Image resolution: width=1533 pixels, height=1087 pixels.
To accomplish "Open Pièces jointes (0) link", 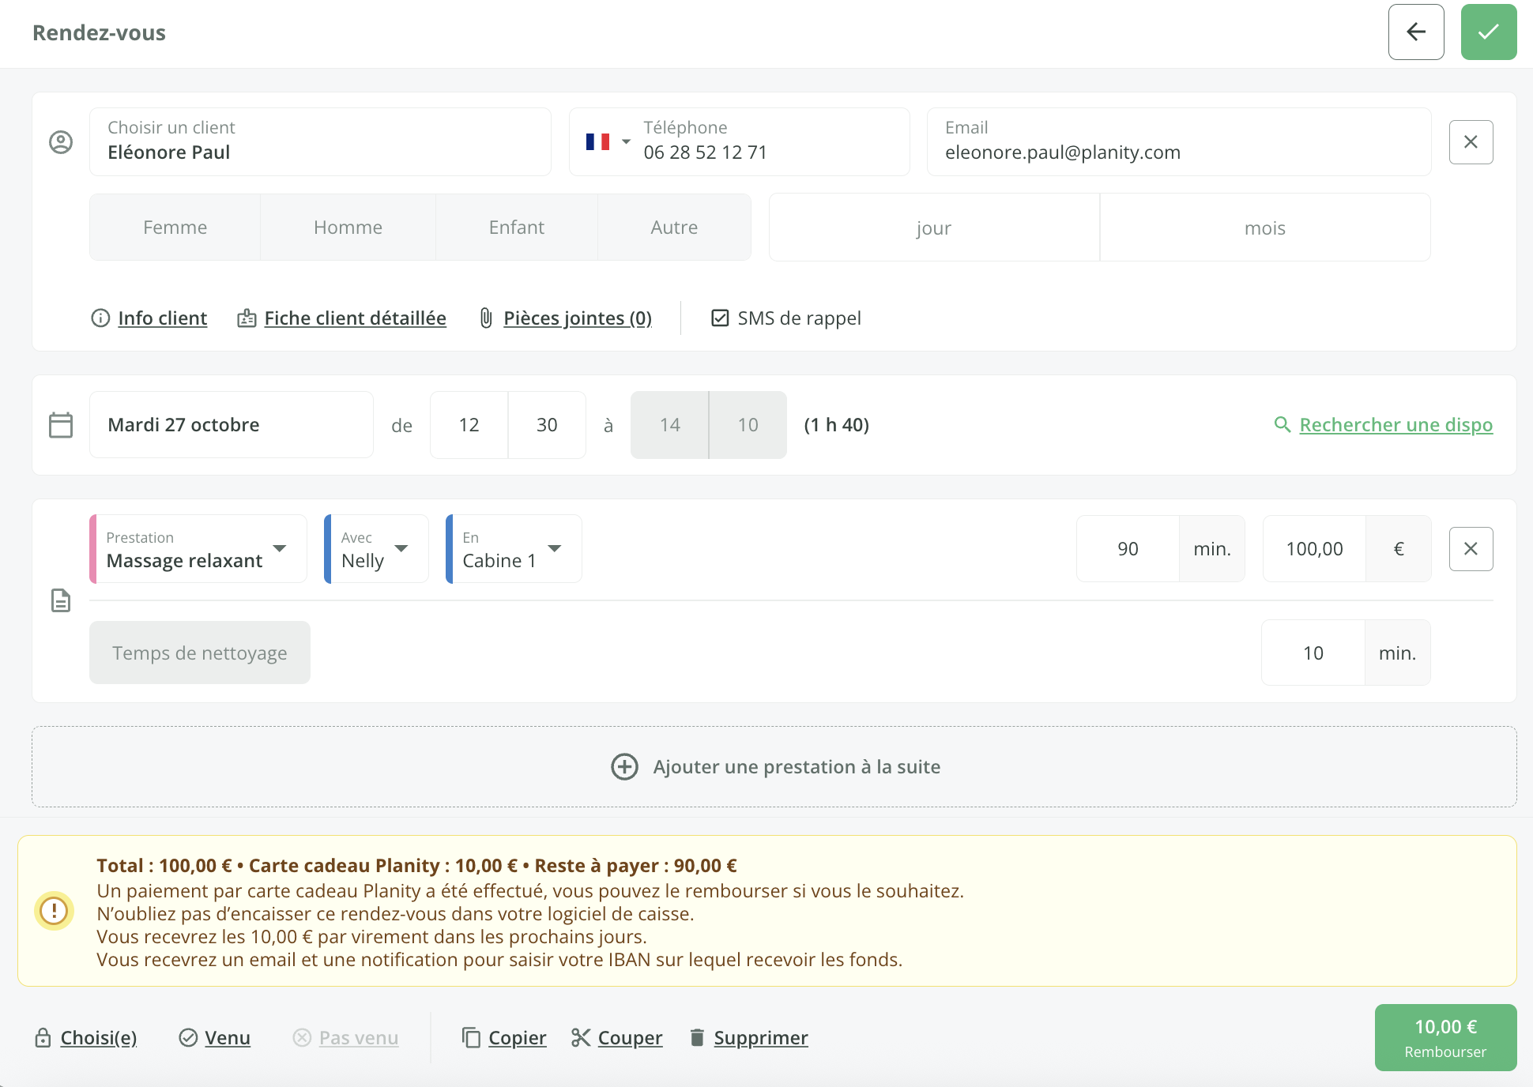I will pyautogui.click(x=578, y=318).
